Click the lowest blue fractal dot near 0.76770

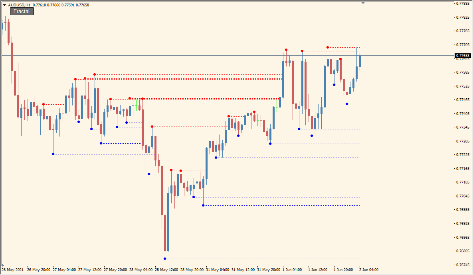click(165, 259)
